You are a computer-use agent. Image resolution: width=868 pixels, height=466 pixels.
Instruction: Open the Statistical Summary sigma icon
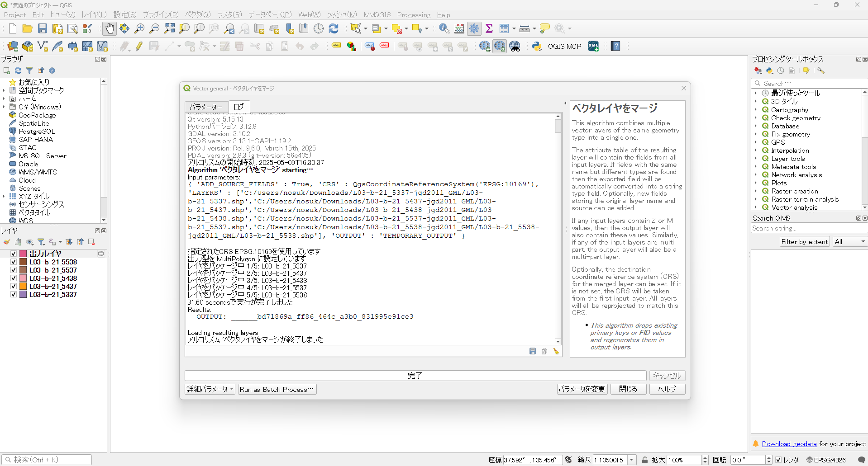[489, 29]
